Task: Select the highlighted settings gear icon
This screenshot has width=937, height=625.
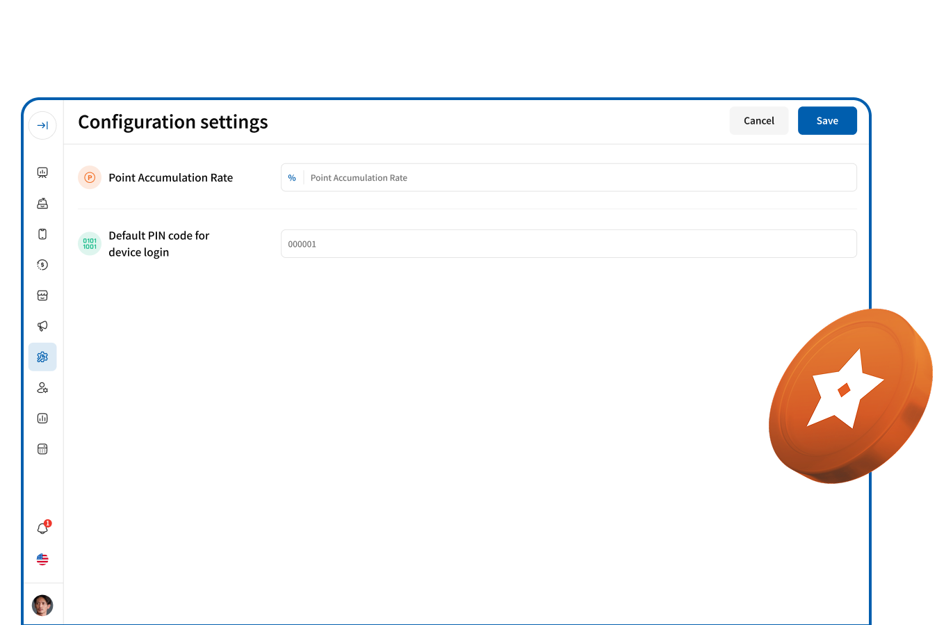Action: [42, 357]
